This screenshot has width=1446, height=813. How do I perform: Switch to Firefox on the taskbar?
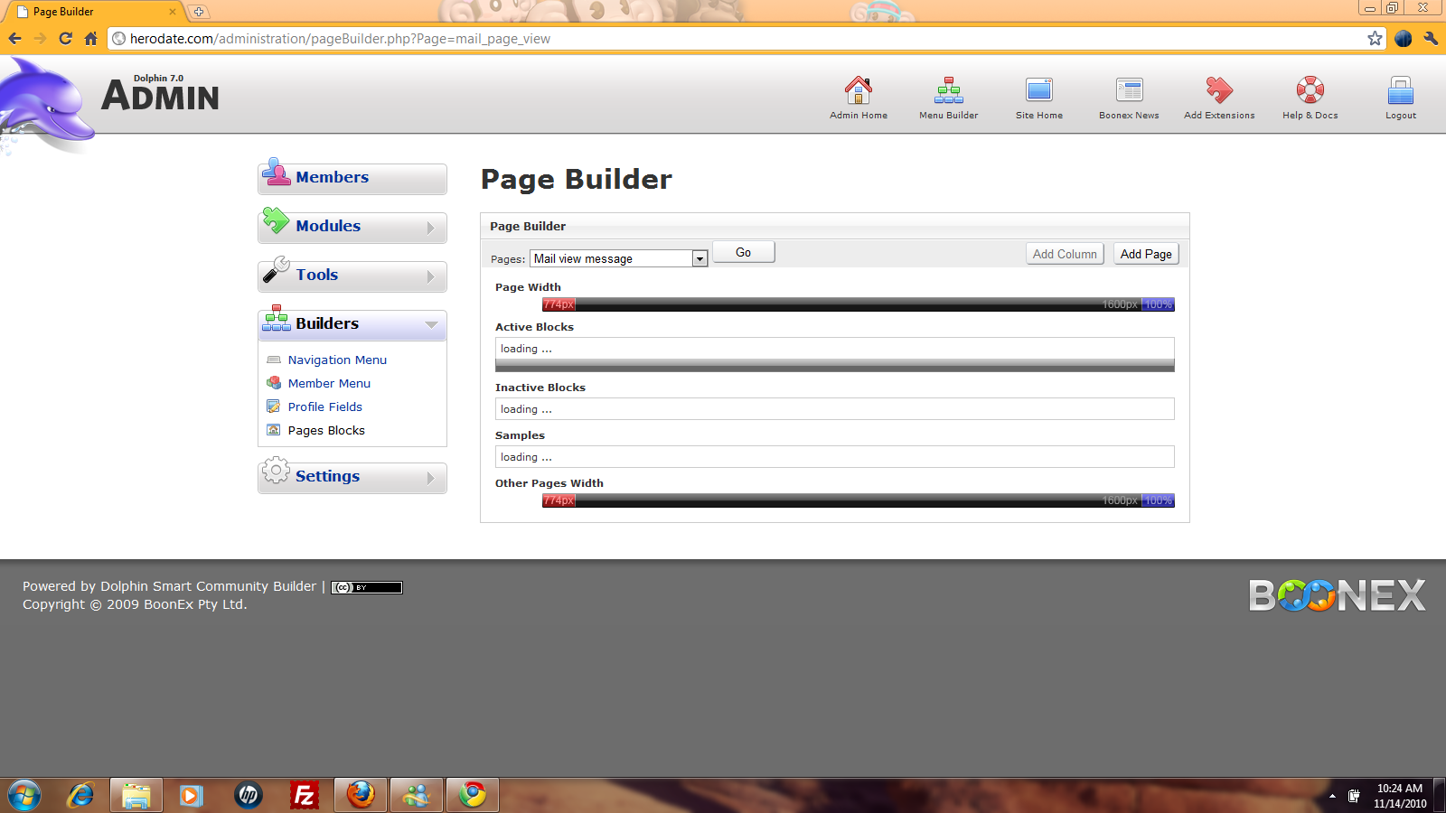[361, 795]
